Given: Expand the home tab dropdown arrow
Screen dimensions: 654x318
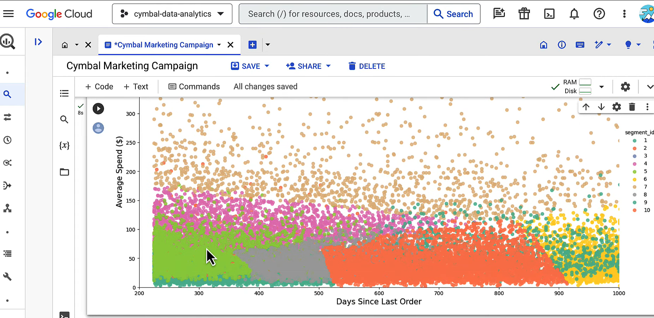Looking at the screenshot, I should pyautogui.click(x=77, y=45).
